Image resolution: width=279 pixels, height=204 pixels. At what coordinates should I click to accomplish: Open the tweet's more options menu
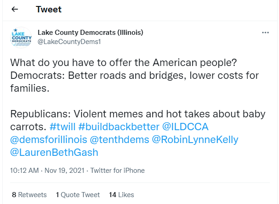pos(265,33)
